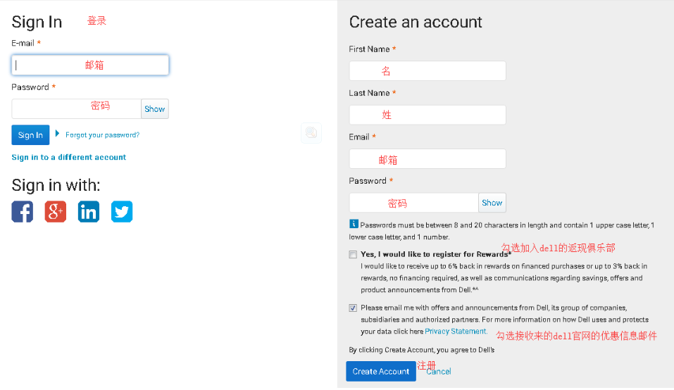Screen dimensions: 674x390
Task: Uncheck the Dell email offers checkbox
Action: pos(353,308)
